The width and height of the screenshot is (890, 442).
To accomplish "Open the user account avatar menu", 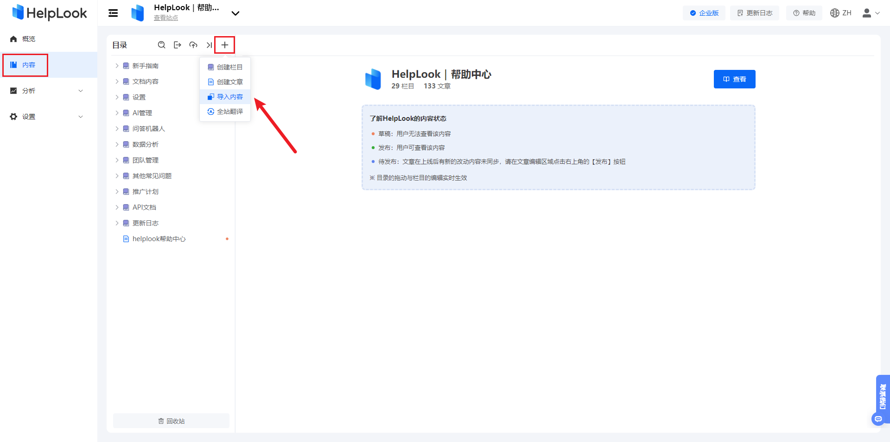I will pos(871,13).
